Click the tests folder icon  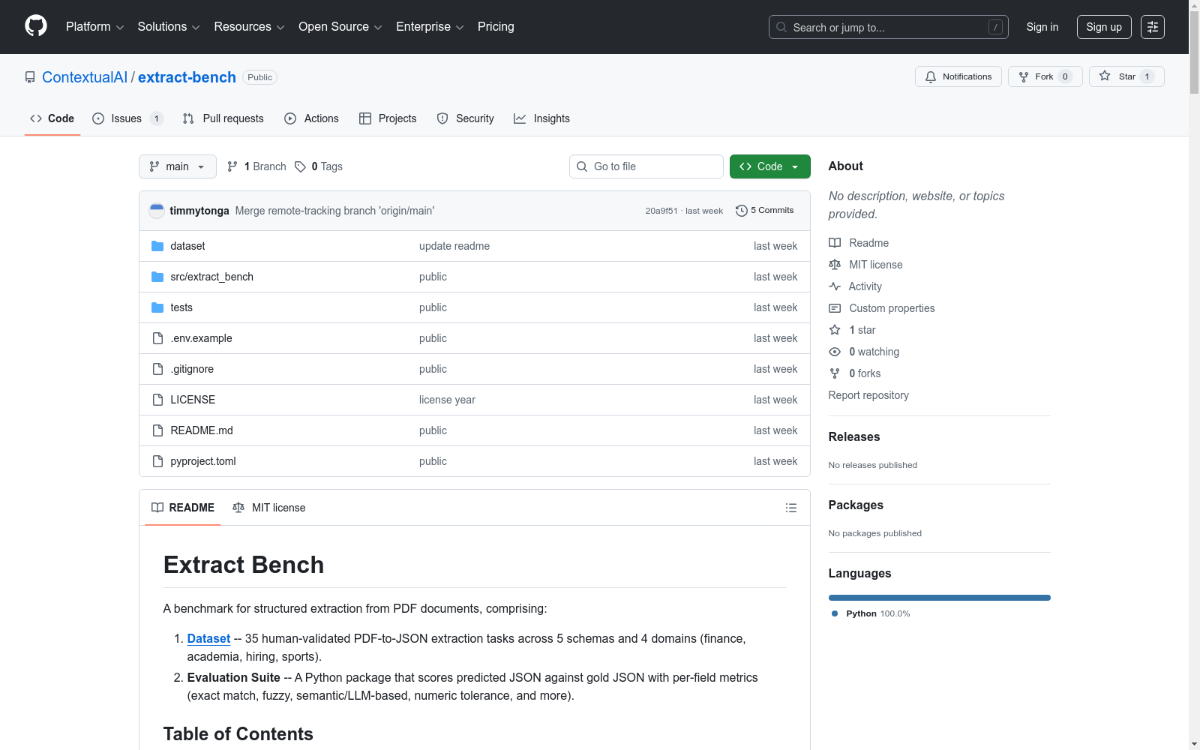(x=157, y=307)
